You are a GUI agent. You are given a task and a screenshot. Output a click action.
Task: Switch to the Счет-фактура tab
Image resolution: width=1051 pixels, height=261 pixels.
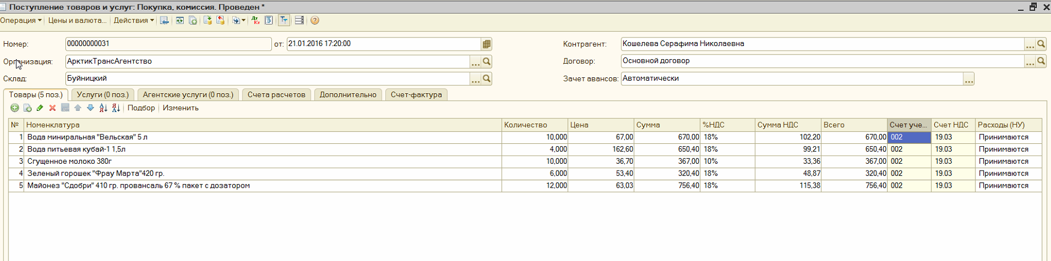[x=417, y=95]
